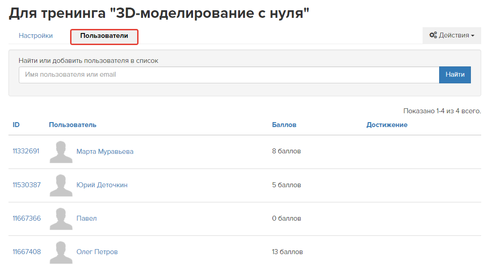
Task: Select the "0 баллов" score text
Action: coord(286,218)
